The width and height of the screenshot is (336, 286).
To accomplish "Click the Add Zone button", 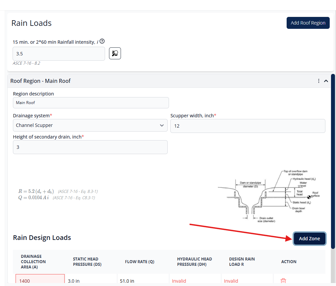I will [309, 238].
